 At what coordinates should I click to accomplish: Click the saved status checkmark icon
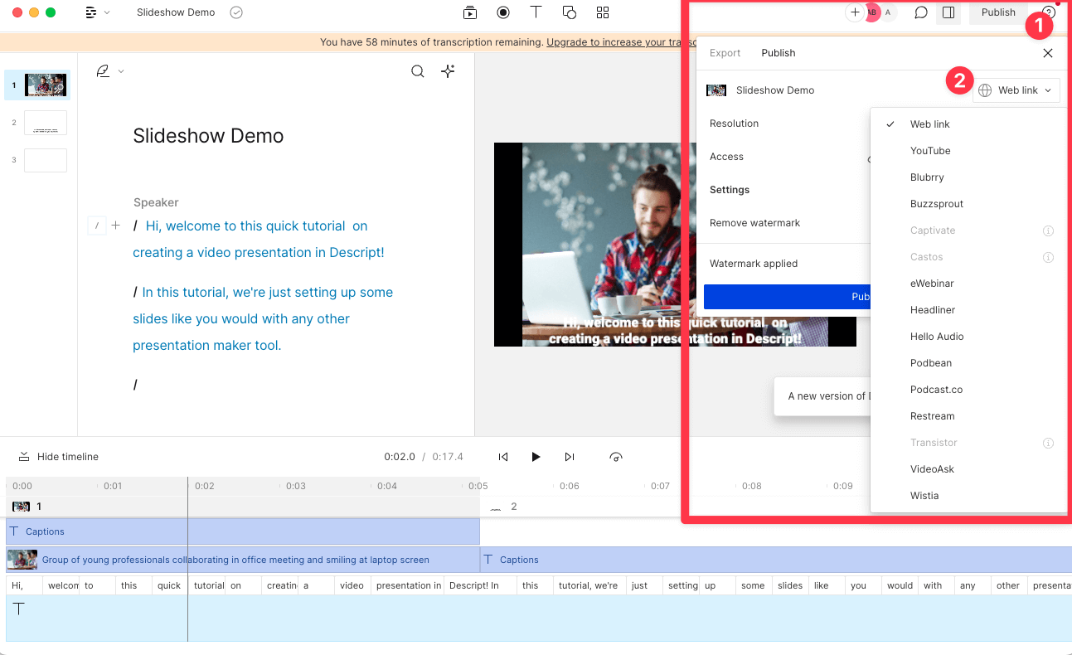click(236, 12)
